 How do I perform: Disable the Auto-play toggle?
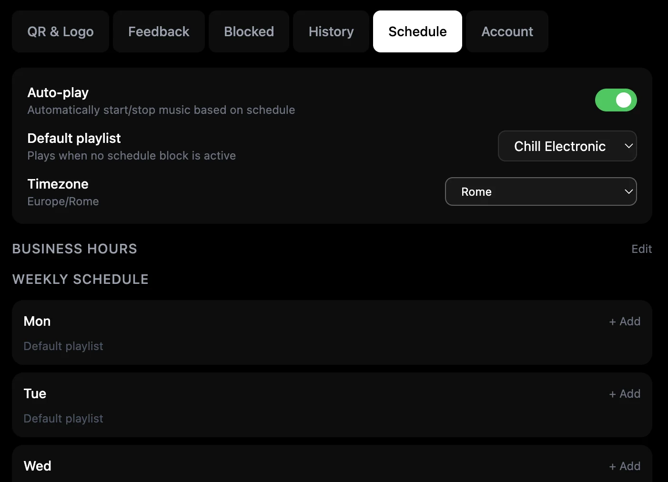click(x=616, y=100)
